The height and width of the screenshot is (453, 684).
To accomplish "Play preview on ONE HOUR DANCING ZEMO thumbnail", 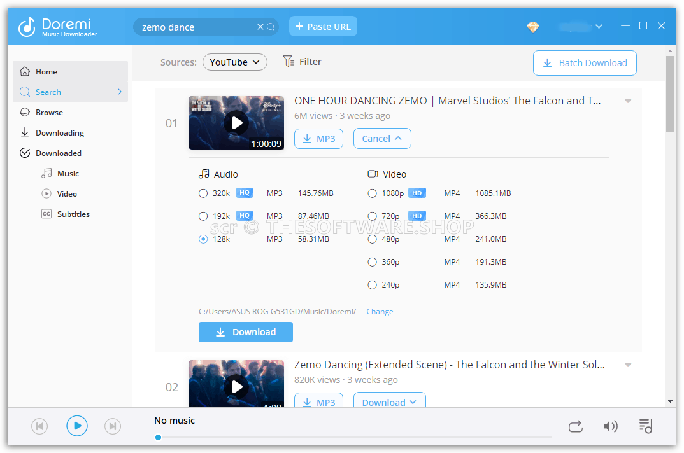I will tap(236, 123).
